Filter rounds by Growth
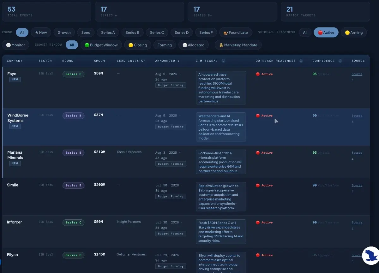The width and height of the screenshot is (379, 273). [x=64, y=33]
